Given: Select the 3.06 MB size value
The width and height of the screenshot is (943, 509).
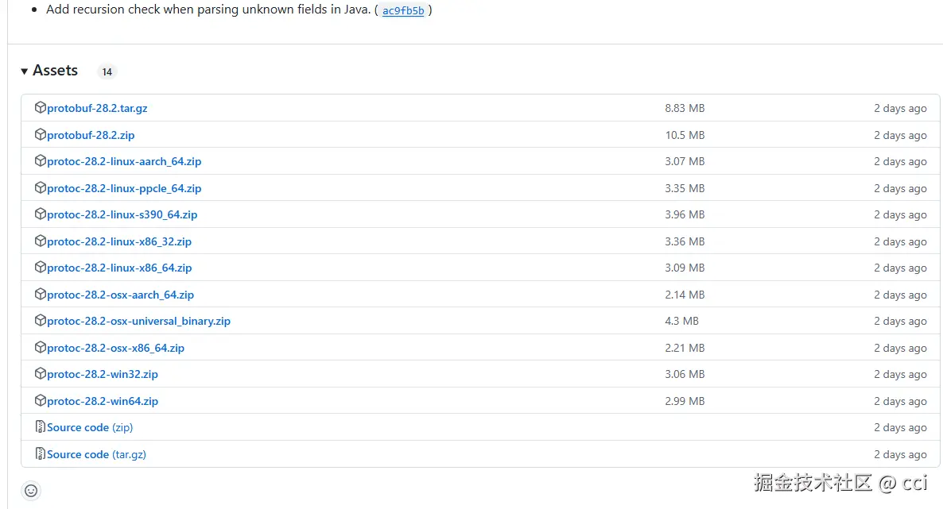Looking at the screenshot, I should click(685, 374).
